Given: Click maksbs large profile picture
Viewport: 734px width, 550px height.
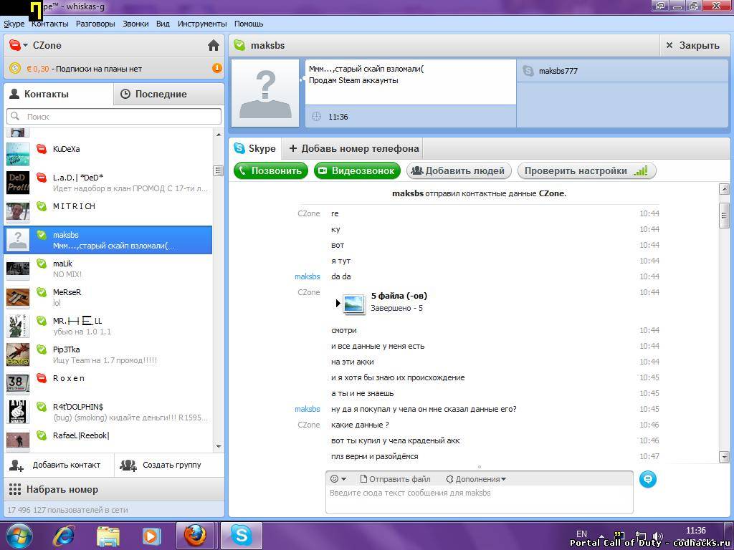Looking at the screenshot, I should tap(265, 93).
